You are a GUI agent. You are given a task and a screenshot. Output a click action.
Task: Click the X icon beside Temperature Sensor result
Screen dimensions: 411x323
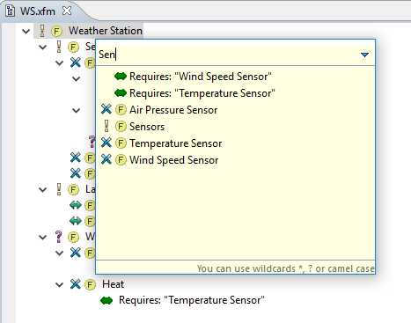[x=106, y=143]
